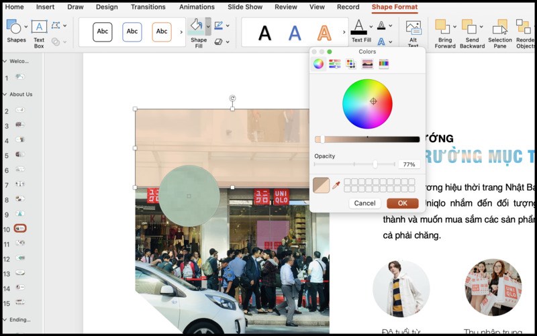Viewport: 537px width, 336px height.
Task: Switch to the Pencils color picker
Action: point(383,64)
